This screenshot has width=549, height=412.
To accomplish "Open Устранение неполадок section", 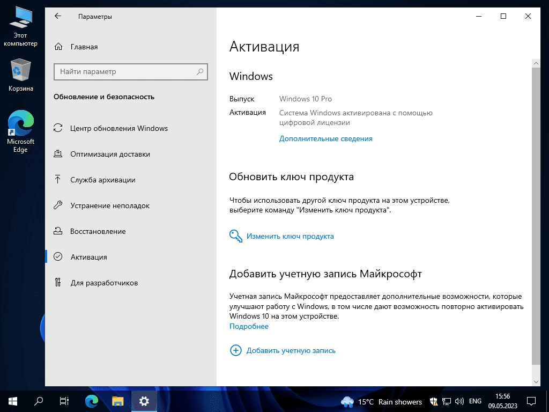I will coord(109,205).
